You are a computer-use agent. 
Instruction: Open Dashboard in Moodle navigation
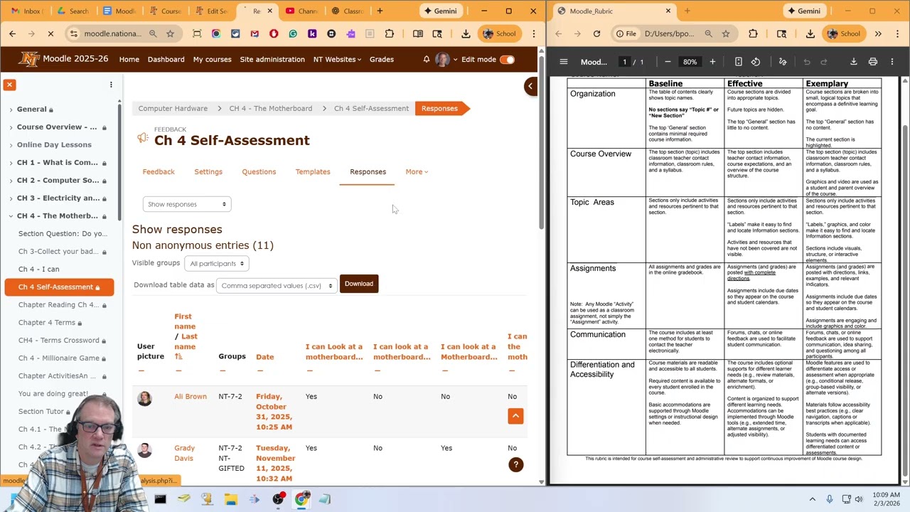pos(166,59)
